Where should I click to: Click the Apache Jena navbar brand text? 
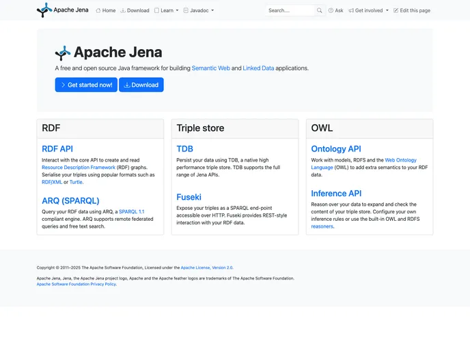point(71,10)
